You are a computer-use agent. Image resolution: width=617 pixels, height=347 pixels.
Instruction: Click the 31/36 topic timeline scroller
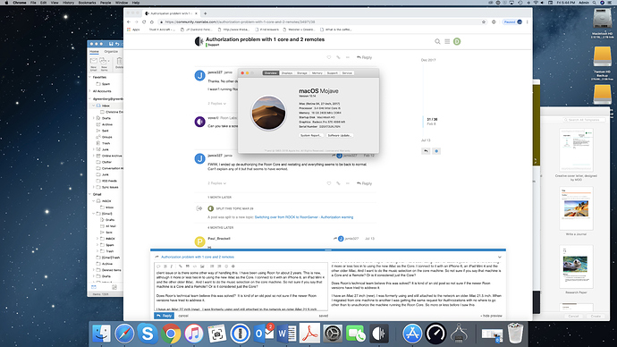click(x=432, y=121)
